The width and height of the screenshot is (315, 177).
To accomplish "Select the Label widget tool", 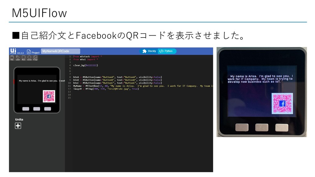I will click(x=18, y=58).
